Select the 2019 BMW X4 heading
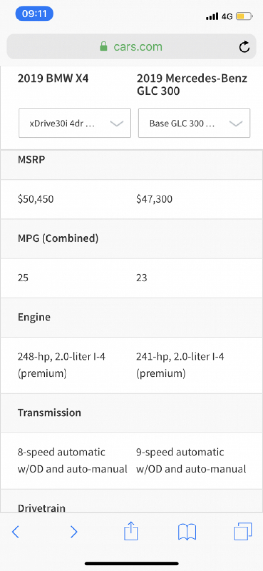The height and width of the screenshot is (571, 263). [x=53, y=78]
